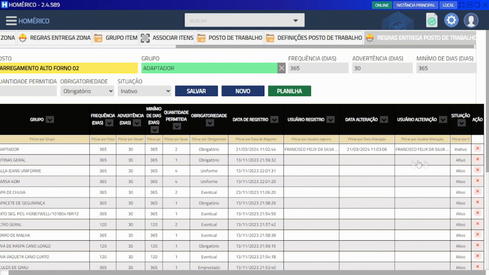Click the NOVO button
This screenshot has width=489, height=275.
coord(243,91)
